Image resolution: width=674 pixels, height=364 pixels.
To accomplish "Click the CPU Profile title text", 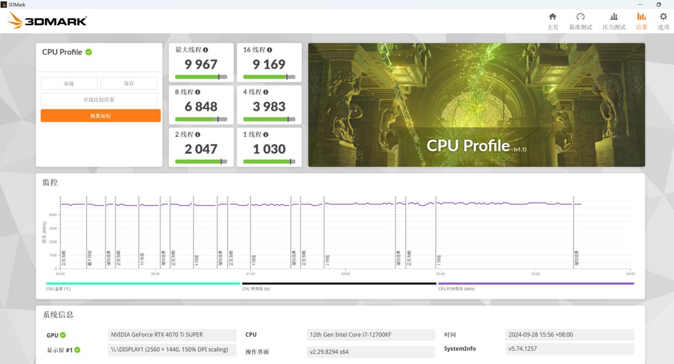I will point(62,52).
